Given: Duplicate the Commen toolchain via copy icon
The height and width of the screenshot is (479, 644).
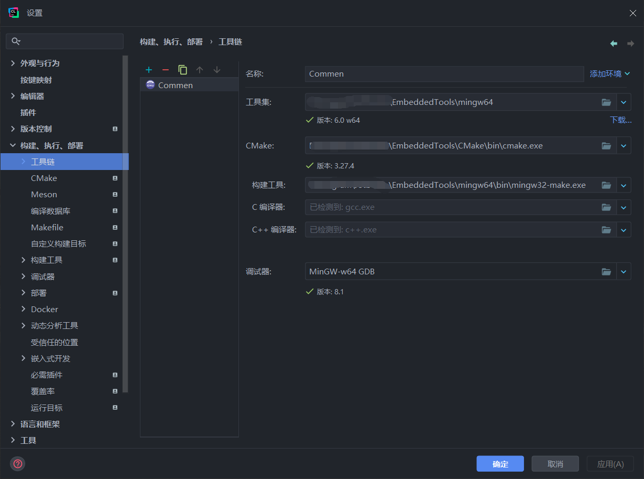Looking at the screenshot, I should point(182,69).
